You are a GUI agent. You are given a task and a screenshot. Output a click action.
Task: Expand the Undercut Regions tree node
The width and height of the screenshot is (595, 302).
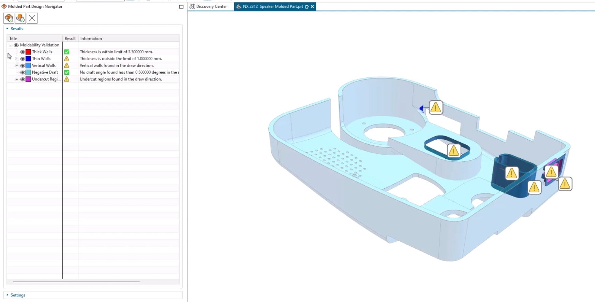(17, 79)
